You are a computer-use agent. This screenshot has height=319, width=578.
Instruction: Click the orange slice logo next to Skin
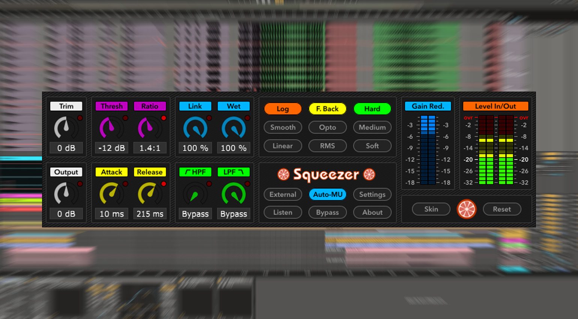467,209
